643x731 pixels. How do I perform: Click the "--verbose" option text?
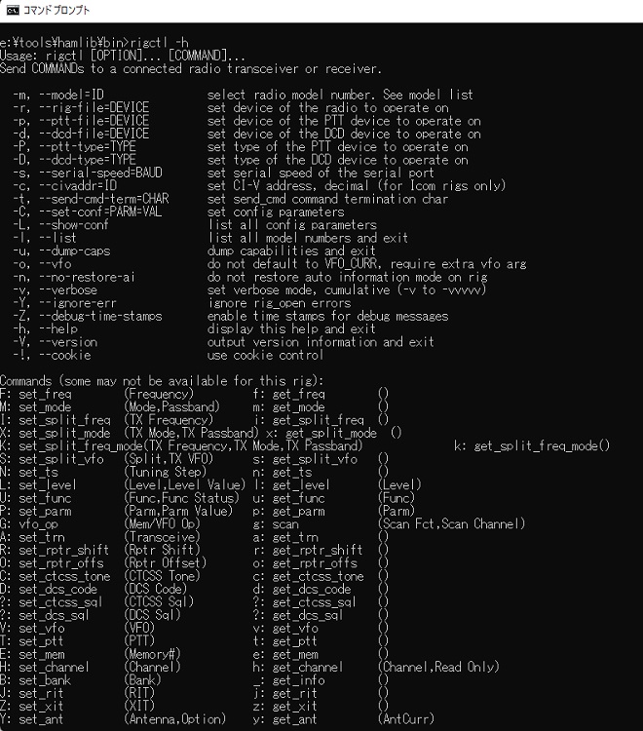tap(68, 290)
